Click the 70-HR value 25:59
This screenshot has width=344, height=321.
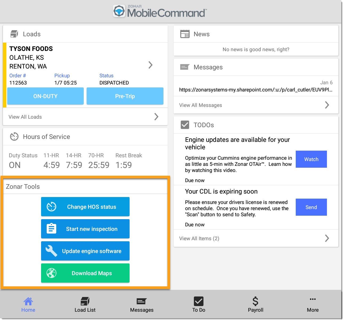[99, 165]
